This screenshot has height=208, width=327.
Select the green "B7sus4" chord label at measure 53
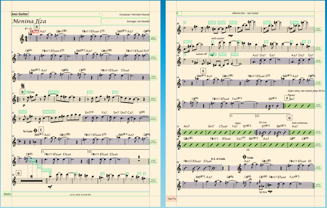(188, 42)
